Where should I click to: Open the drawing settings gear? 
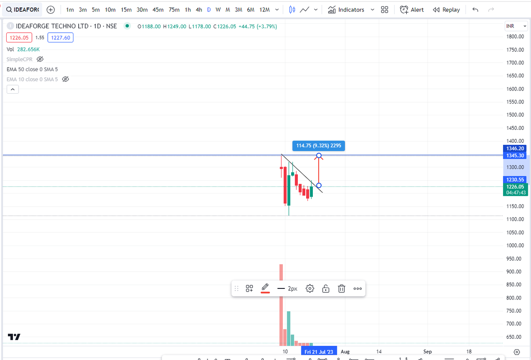pos(310,288)
